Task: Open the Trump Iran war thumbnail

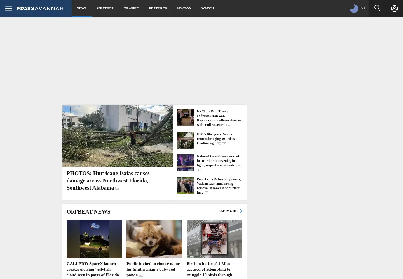Action: coord(186,117)
